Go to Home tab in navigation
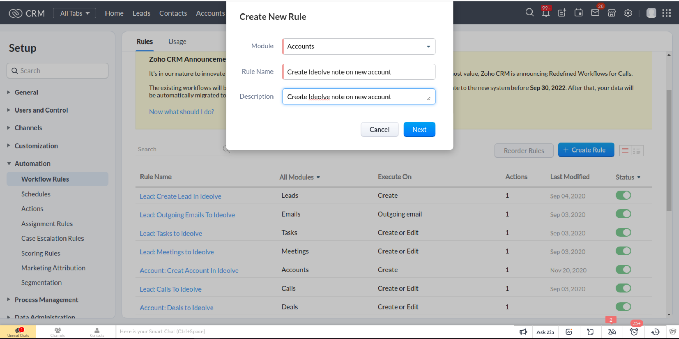This screenshot has width=679, height=339. [x=114, y=13]
